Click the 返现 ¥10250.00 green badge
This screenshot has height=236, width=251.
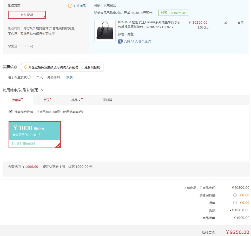(173, 13)
